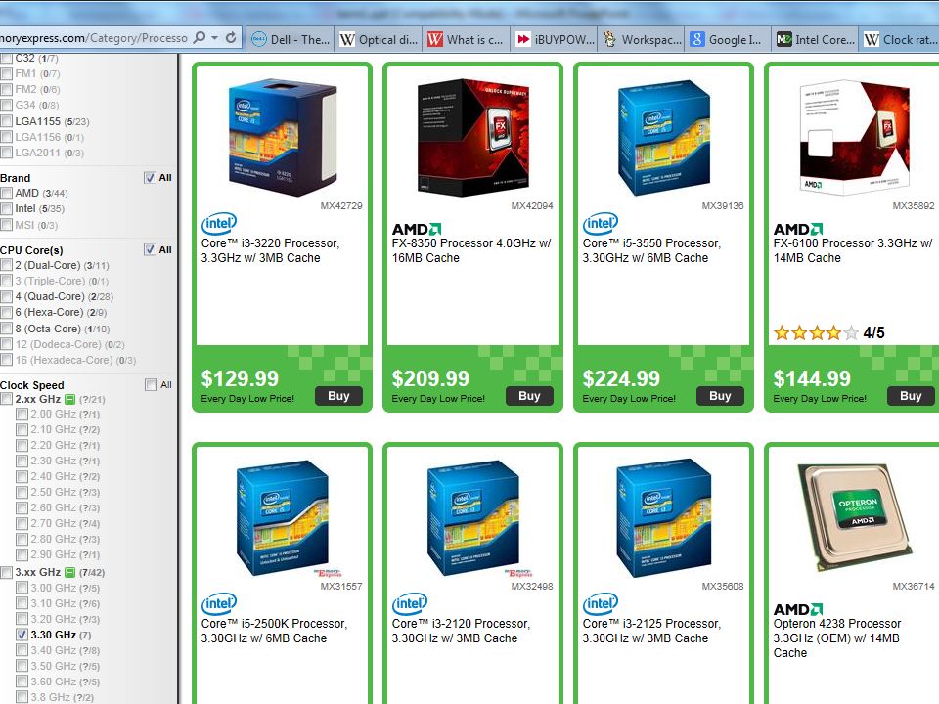Check the 3.xx GHz group checkbox
The width and height of the screenshot is (939, 704).
pos(7,572)
